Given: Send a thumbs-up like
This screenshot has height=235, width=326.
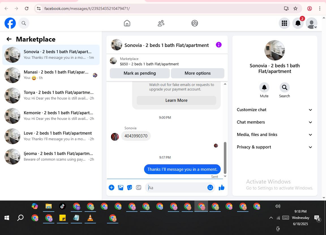Looking at the screenshot, I should point(221,187).
